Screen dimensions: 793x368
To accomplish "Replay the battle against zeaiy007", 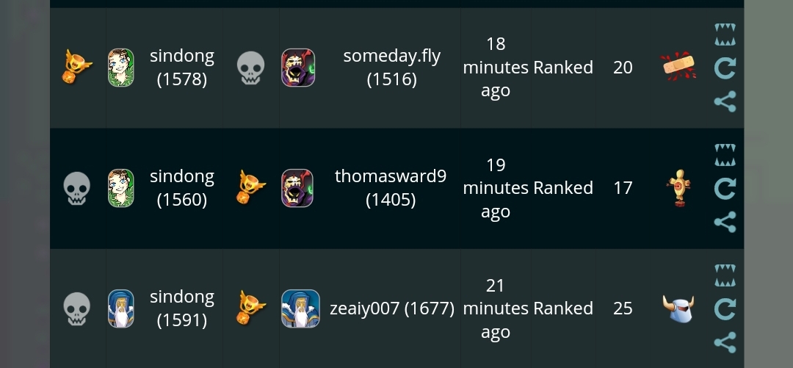I will click(x=725, y=309).
